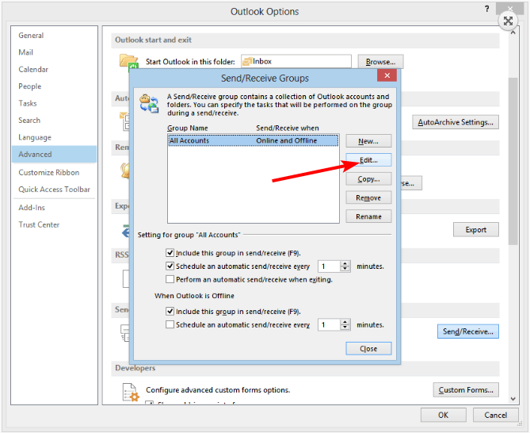Select the Advanced options category
Screen dimensions: 530x433
54,154
